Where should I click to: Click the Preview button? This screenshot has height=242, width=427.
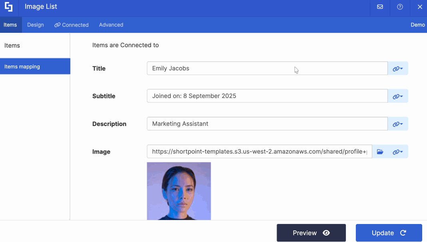(311, 233)
